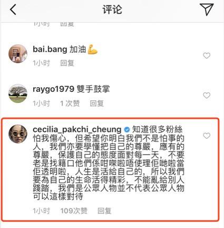The image size is (224, 228).
Task: Open the raygo1979 username link
Action: tap(53, 89)
